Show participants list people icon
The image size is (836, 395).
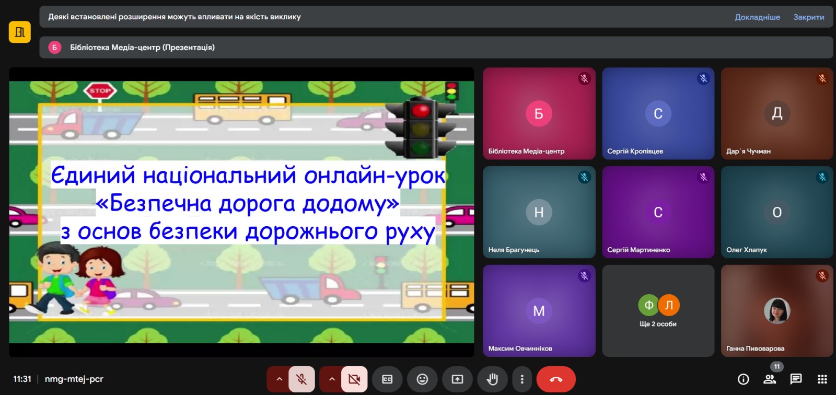[x=770, y=379]
